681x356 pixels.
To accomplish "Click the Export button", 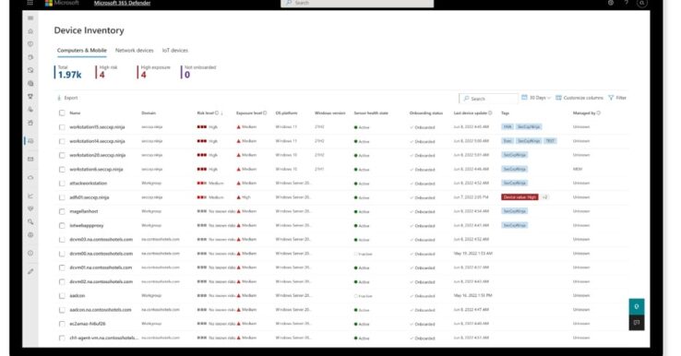I will (x=67, y=98).
